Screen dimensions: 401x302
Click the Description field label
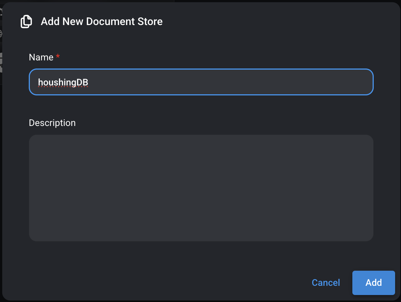coord(52,123)
